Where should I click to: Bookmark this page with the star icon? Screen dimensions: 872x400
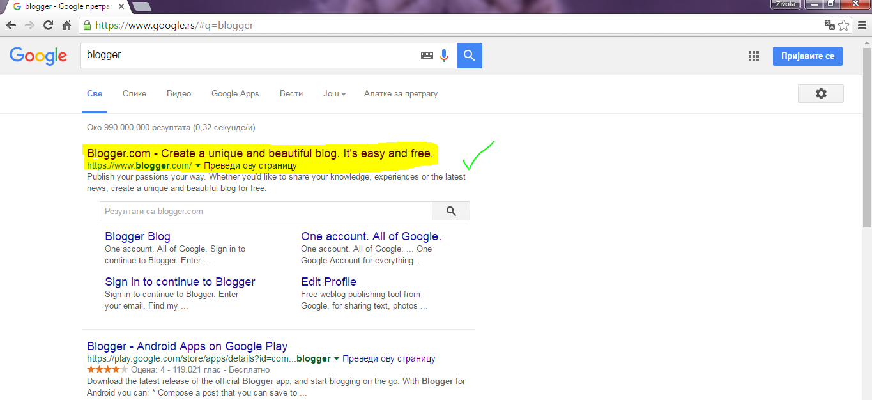844,26
